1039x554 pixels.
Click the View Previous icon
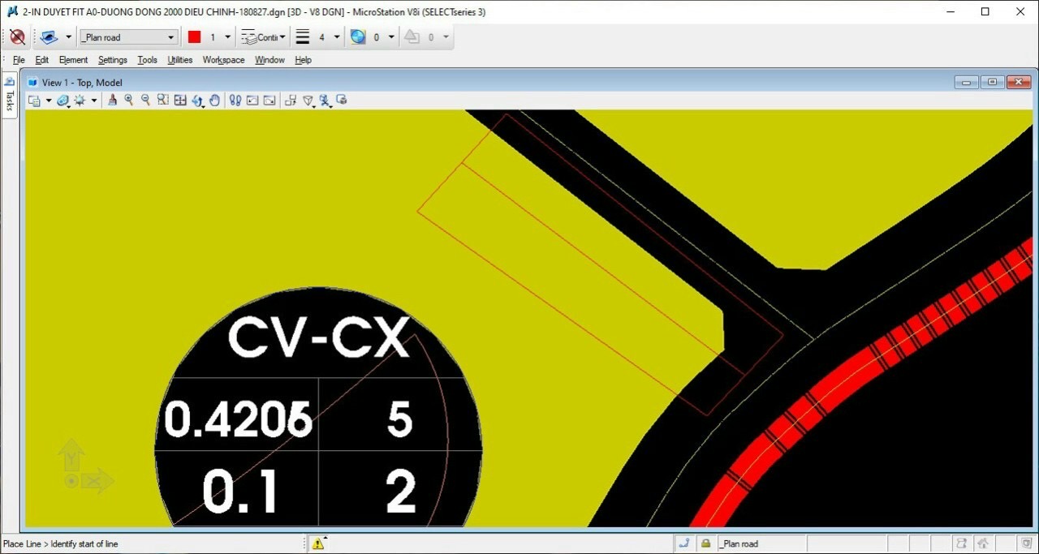pos(252,101)
